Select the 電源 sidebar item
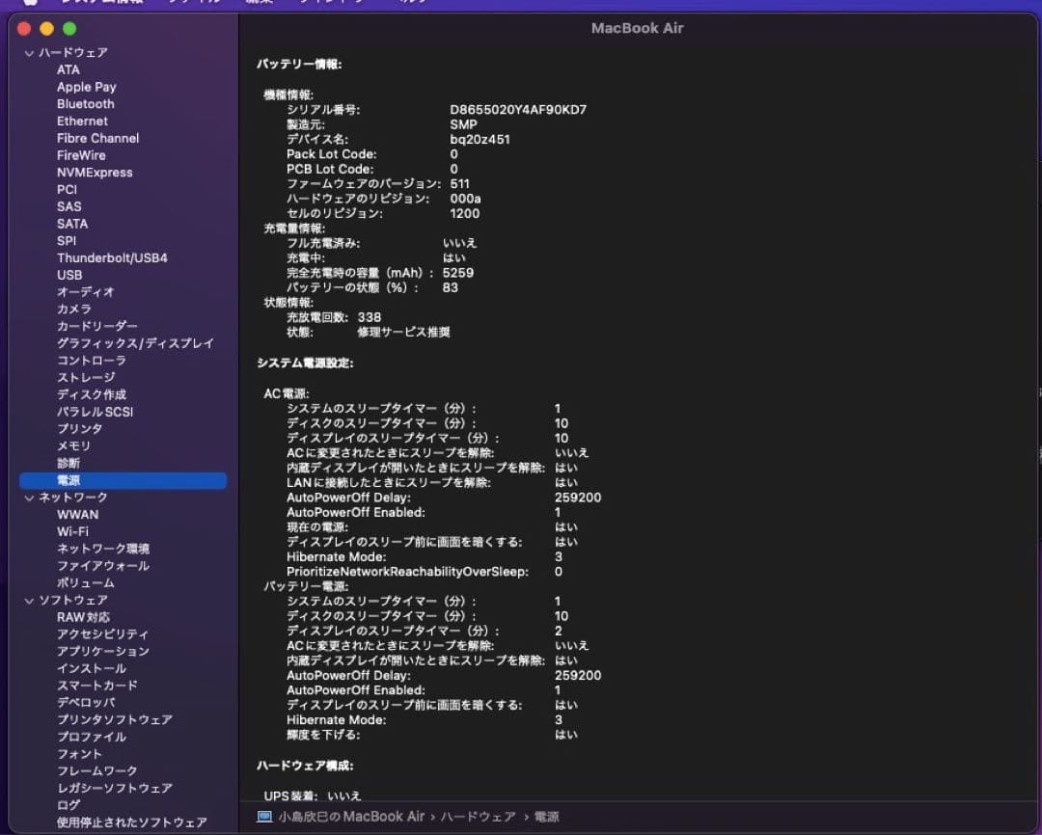Screen dimensions: 1042x835 coord(69,480)
